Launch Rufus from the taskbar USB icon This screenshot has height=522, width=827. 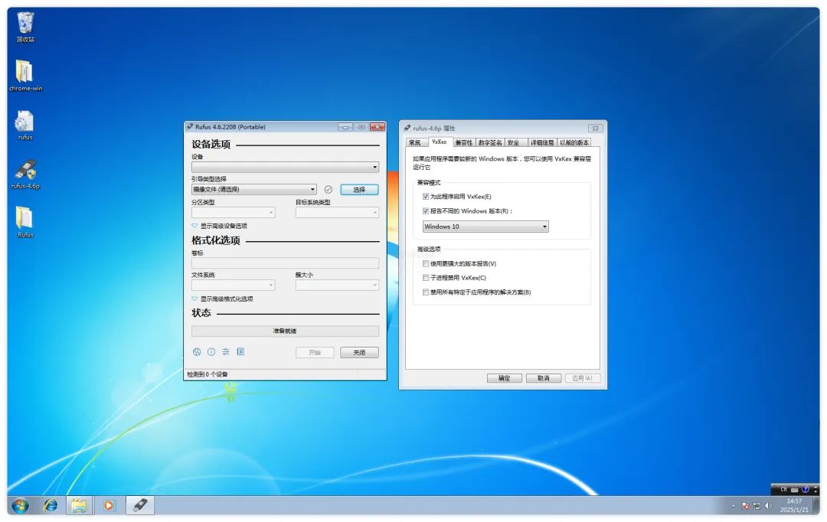140,505
